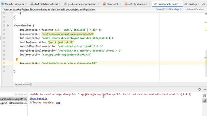This screenshot has width=207, height=116.
Task: Click the editor vertical scrollbar thumb
Action: pyautogui.click(x=206, y=63)
